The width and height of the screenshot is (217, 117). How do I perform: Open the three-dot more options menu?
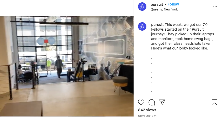[x=215, y=7]
